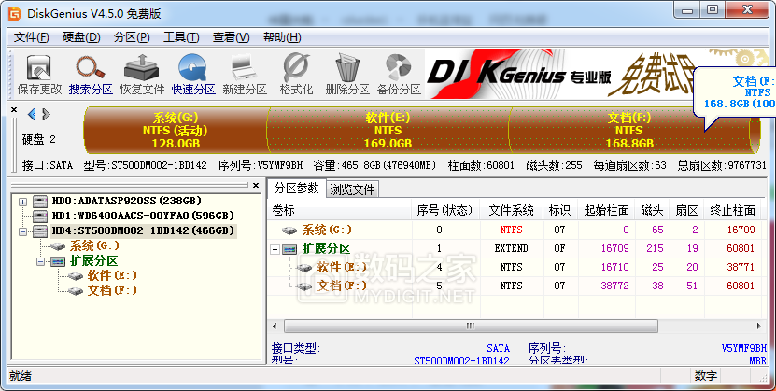Select the 文档(F:) item in the left tree
The image size is (776, 391).
tap(111, 290)
